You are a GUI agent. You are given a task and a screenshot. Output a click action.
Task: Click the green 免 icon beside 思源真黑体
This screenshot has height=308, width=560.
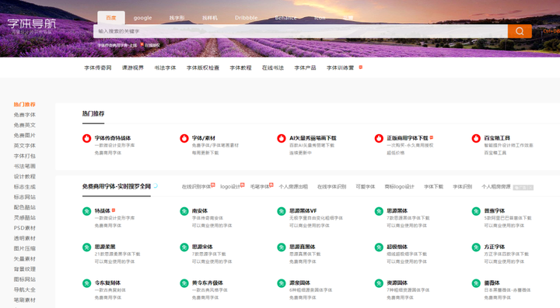click(x=282, y=247)
